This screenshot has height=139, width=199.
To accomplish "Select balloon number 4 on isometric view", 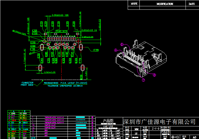I will point(116,50).
